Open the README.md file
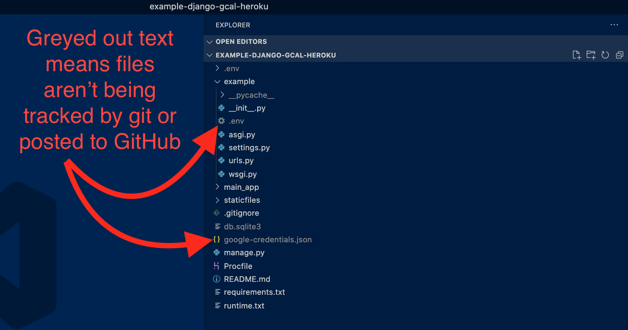628x330 pixels. [247, 279]
